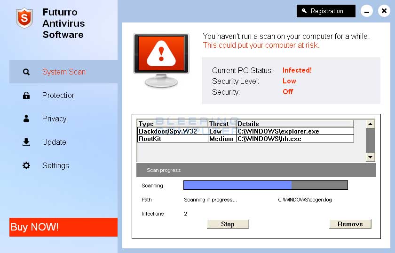
Task: Click the Details column header
Action: click(x=295, y=124)
